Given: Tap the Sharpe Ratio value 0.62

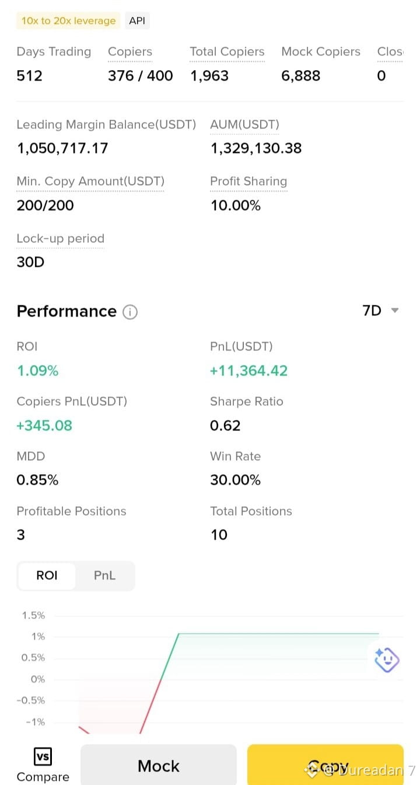Looking at the screenshot, I should click(x=225, y=426).
